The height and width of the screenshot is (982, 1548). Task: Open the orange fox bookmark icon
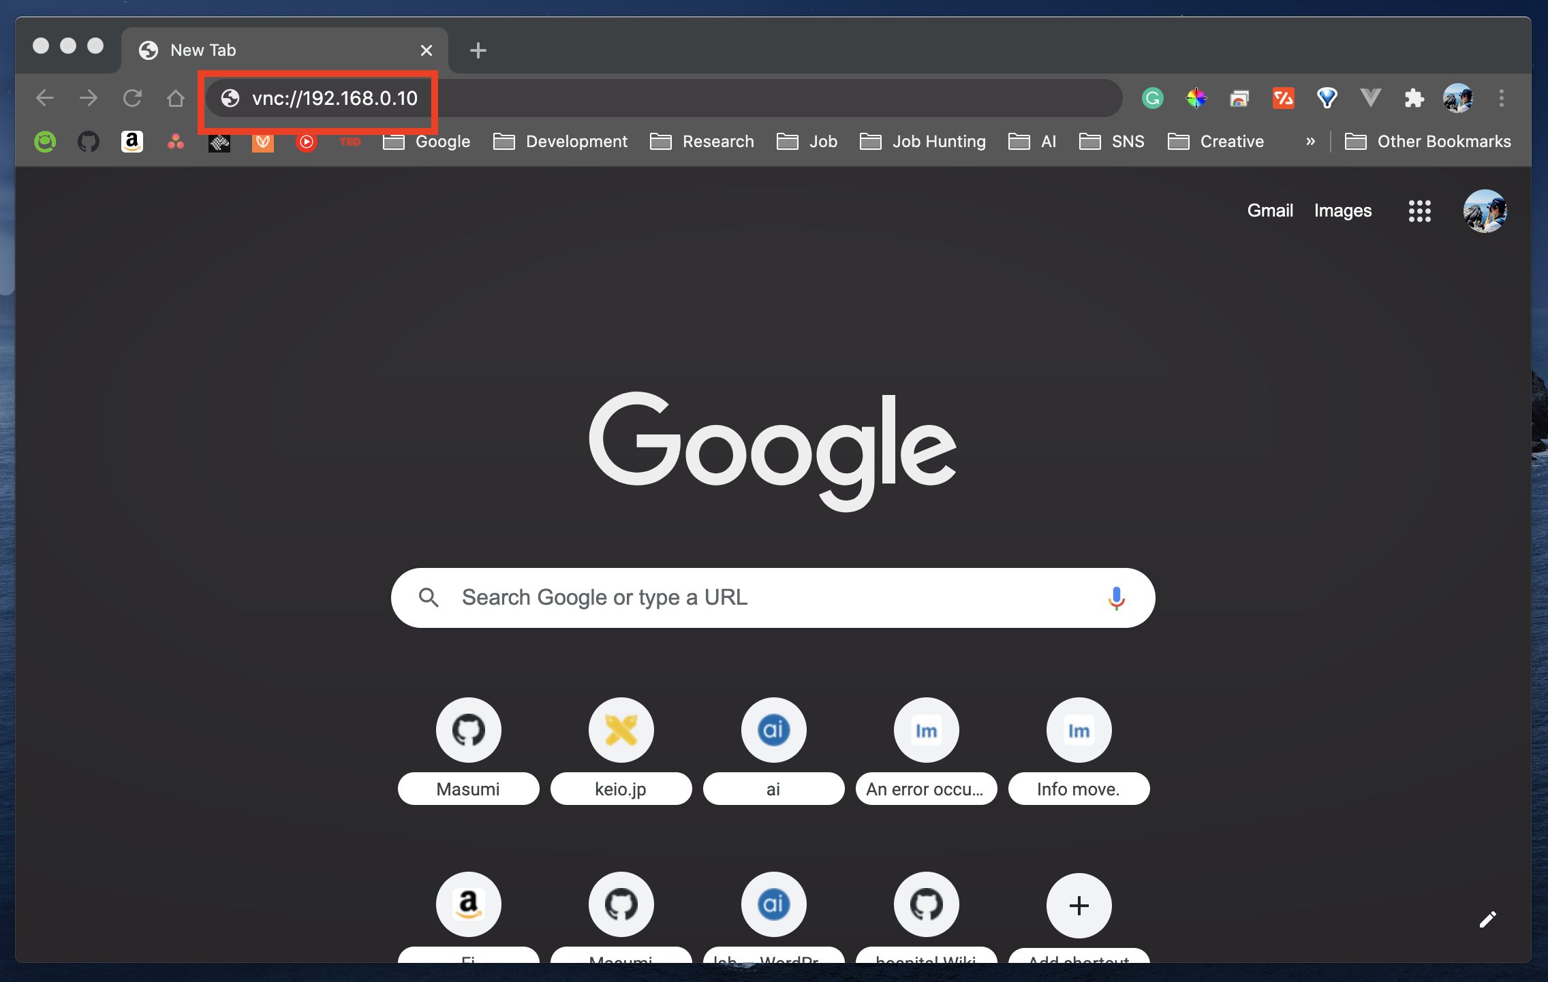pyautogui.click(x=263, y=142)
